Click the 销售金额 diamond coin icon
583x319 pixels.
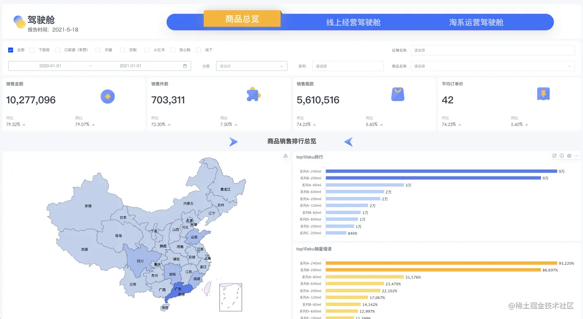[108, 96]
